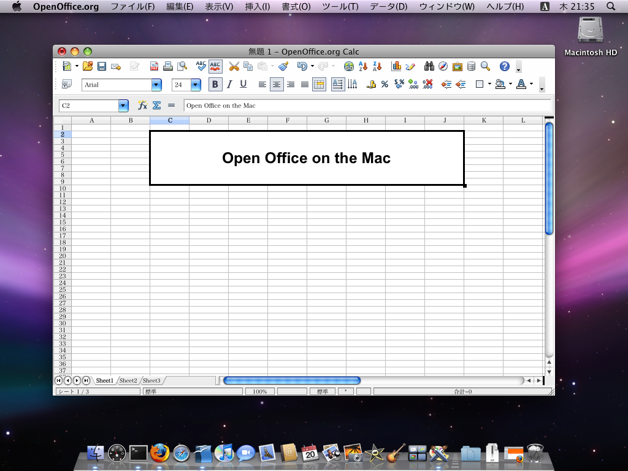The image size is (628, 471).
Task: Apply Percent number format
Action: click(385, 84)
